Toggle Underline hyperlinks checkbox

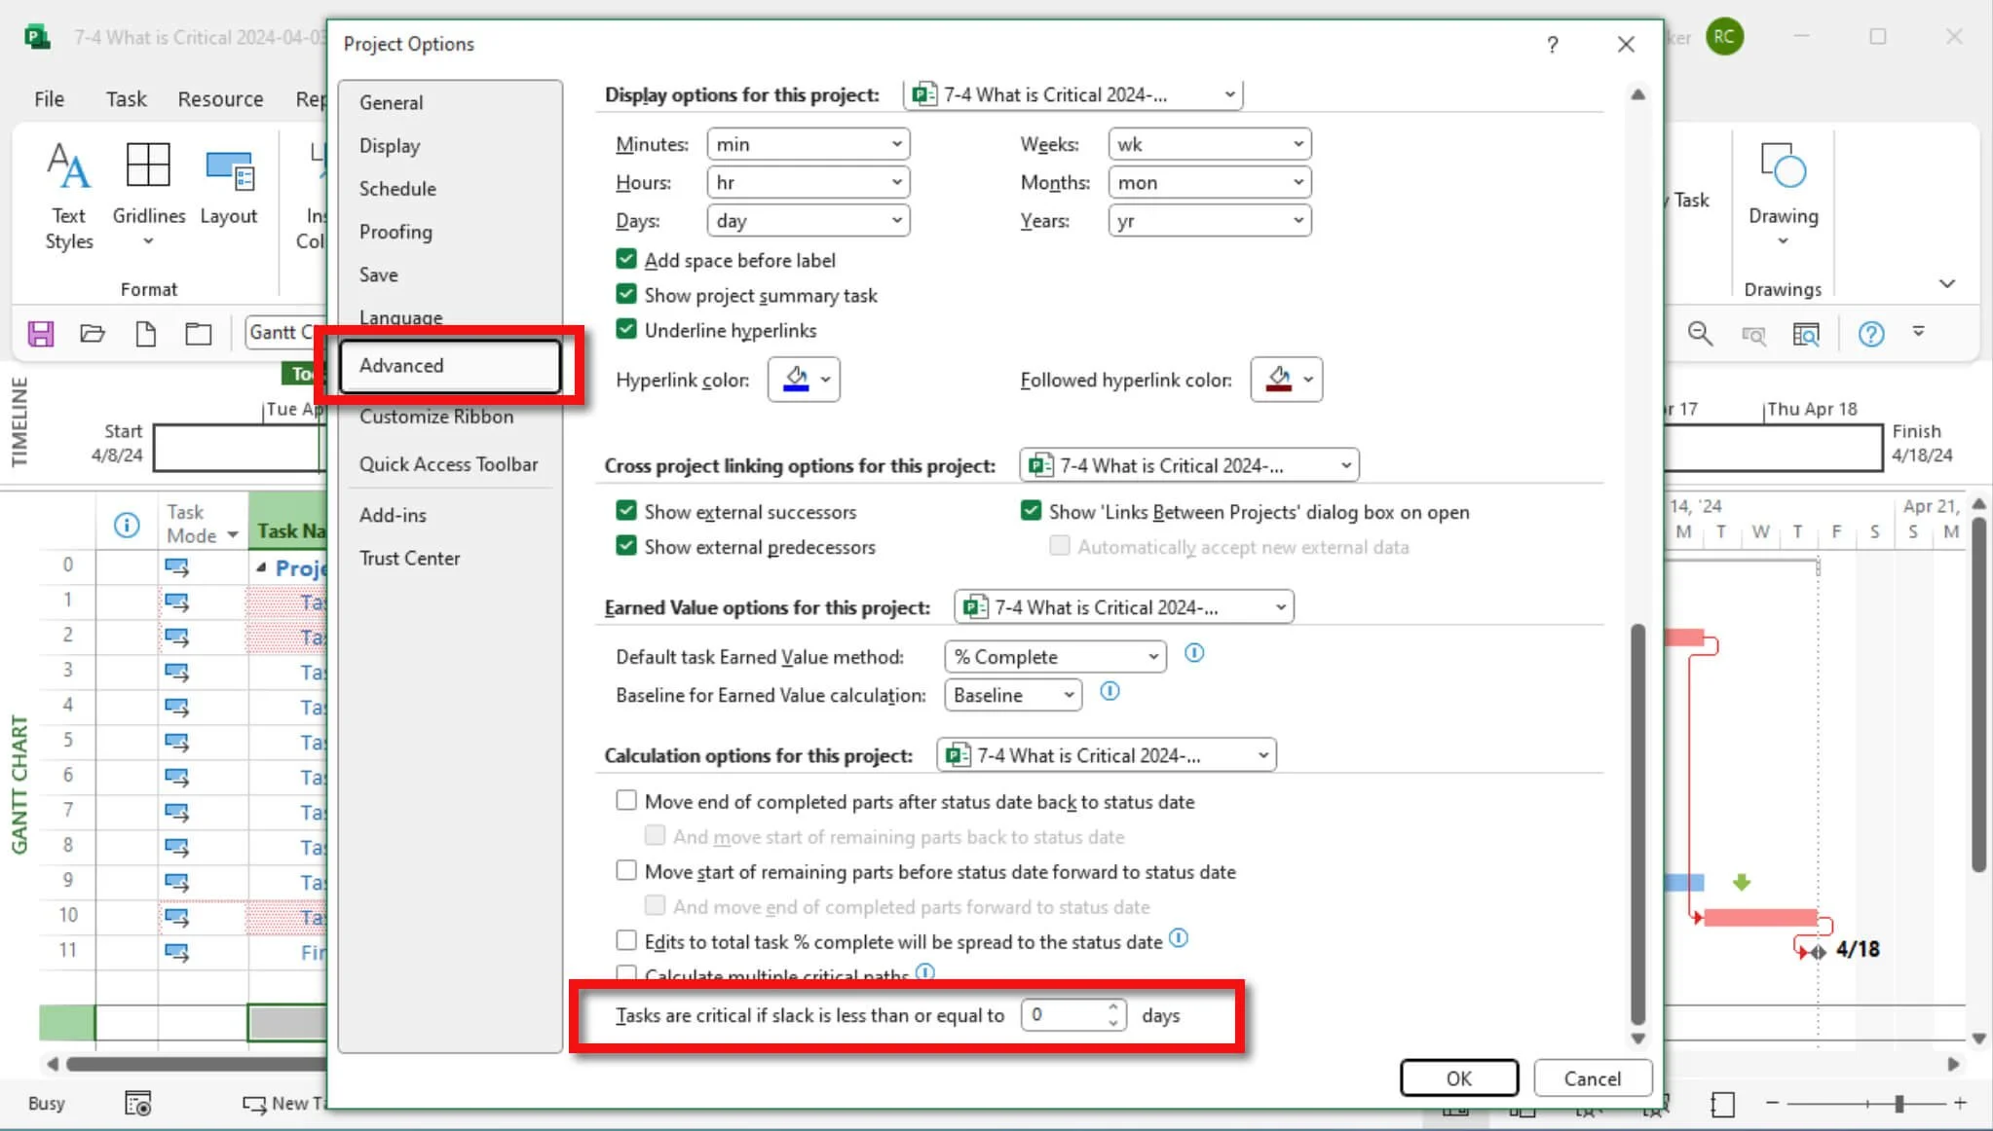[626, 329]
